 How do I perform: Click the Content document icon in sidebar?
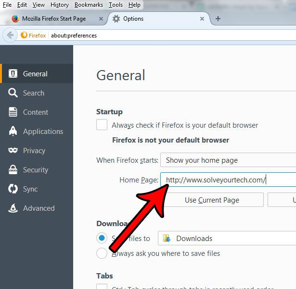tap(13, 112)
